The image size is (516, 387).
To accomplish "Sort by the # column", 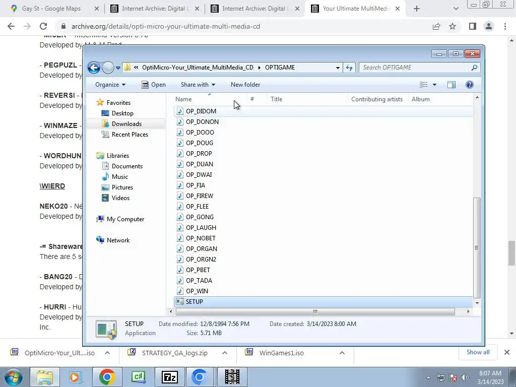I will [256, 99].
